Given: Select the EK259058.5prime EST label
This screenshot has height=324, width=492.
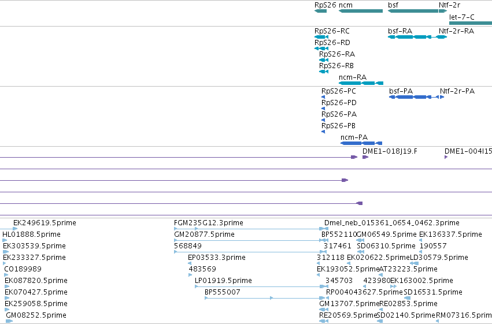Looking at the screenshot, I should pos(36,304).
